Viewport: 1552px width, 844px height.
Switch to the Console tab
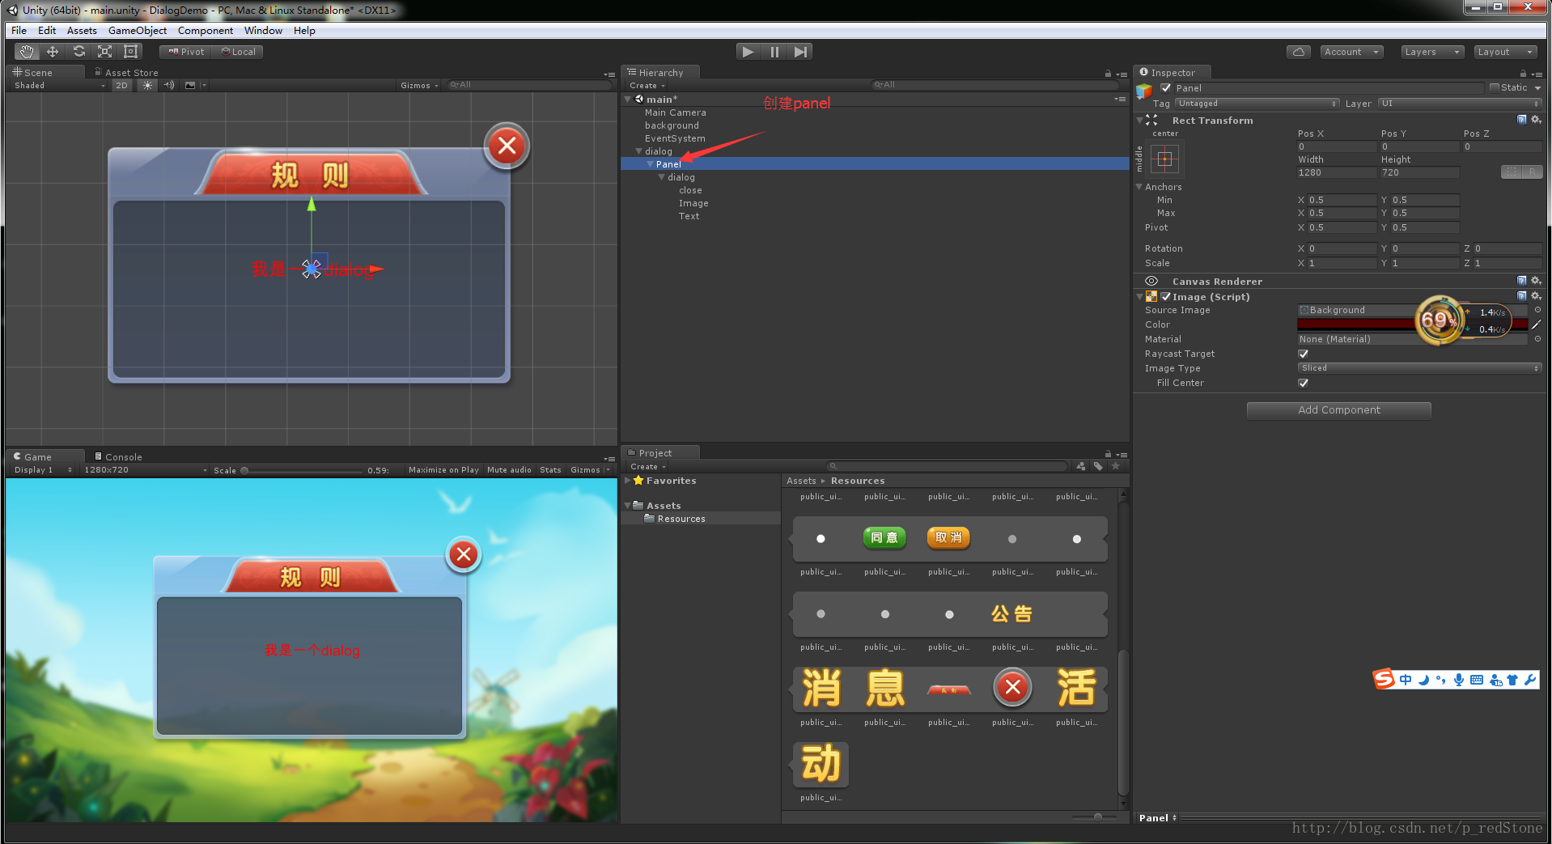[118, 456]
